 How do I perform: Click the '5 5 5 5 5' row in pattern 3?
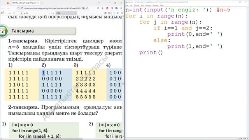point(86,97)
